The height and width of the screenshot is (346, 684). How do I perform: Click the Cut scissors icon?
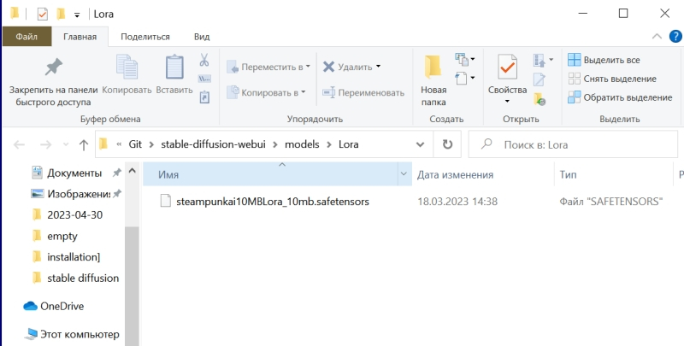coord(204,61)
